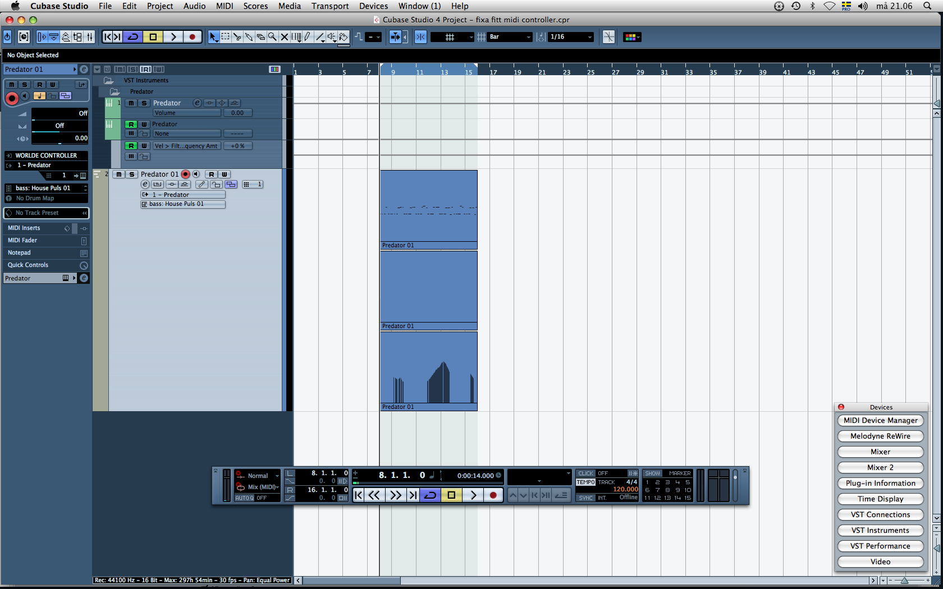The height and width of the screenshot is (589, 943).
Task: Click Edit In-Place on Predator 01 track
Action: point(158,184)
